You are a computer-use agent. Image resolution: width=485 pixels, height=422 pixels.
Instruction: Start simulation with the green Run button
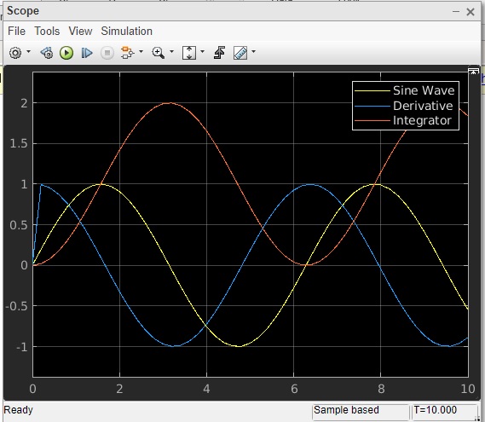66,53
